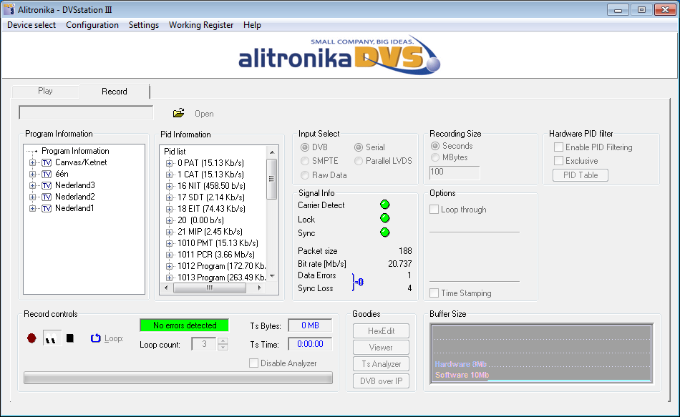Select the Canvas/Ketnet TV channel icon
The width and height of the screenshot is (680, 417).
click(47, 162)
